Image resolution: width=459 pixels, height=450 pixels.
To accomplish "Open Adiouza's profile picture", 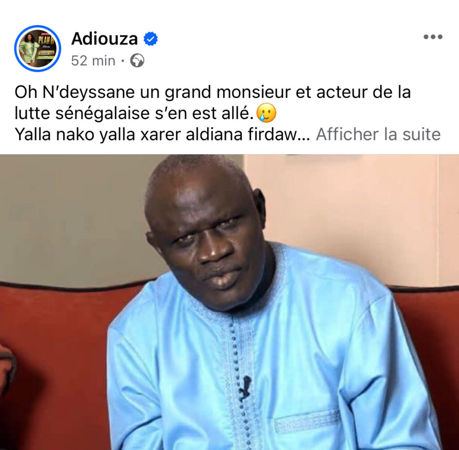I will (38, 48).
